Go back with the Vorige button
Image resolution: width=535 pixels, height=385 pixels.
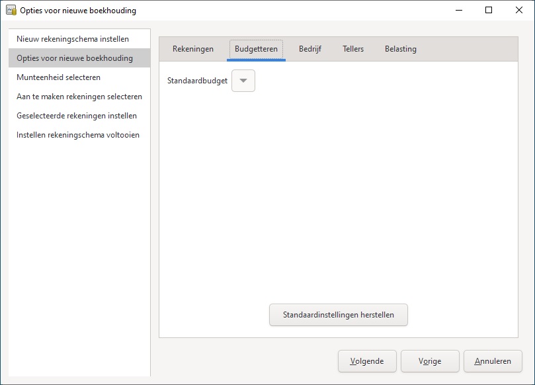click(x=430, y=361)
